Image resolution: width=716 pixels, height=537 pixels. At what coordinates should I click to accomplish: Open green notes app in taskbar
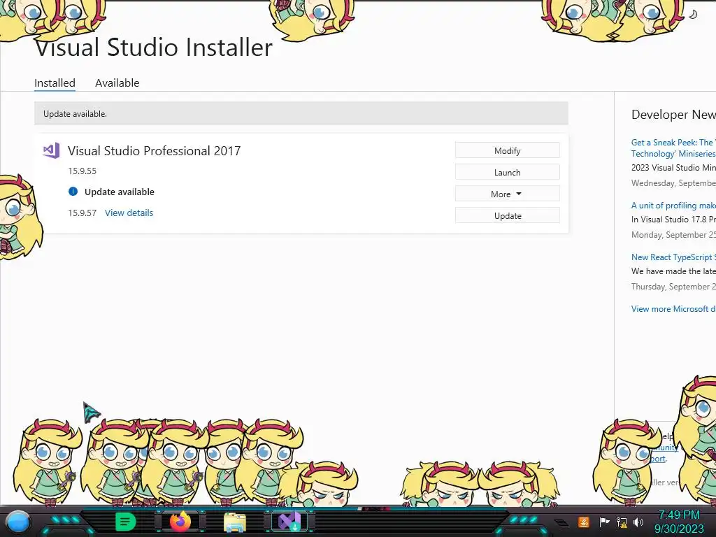pyautogui.click(x=125, y=522)
